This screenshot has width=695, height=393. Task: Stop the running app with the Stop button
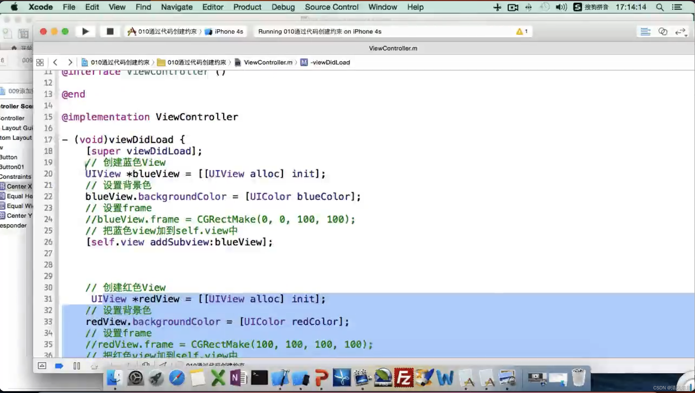[x=110, y=31]
